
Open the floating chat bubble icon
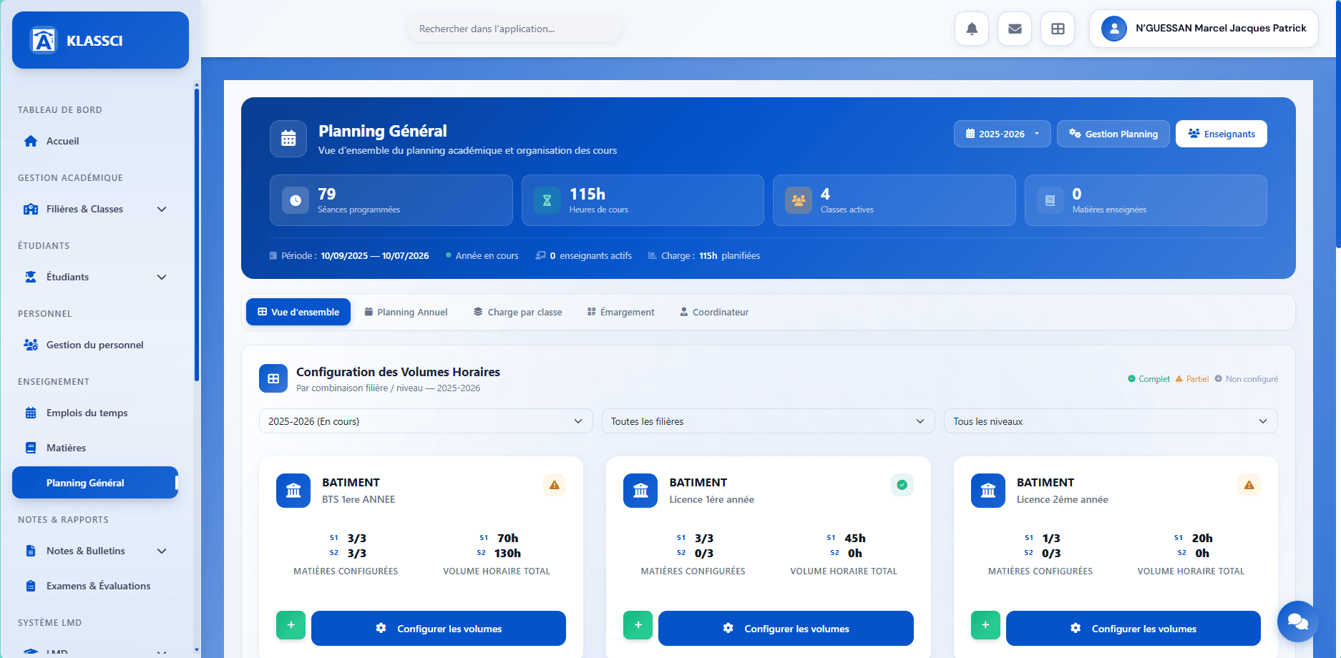(1297, 621)
